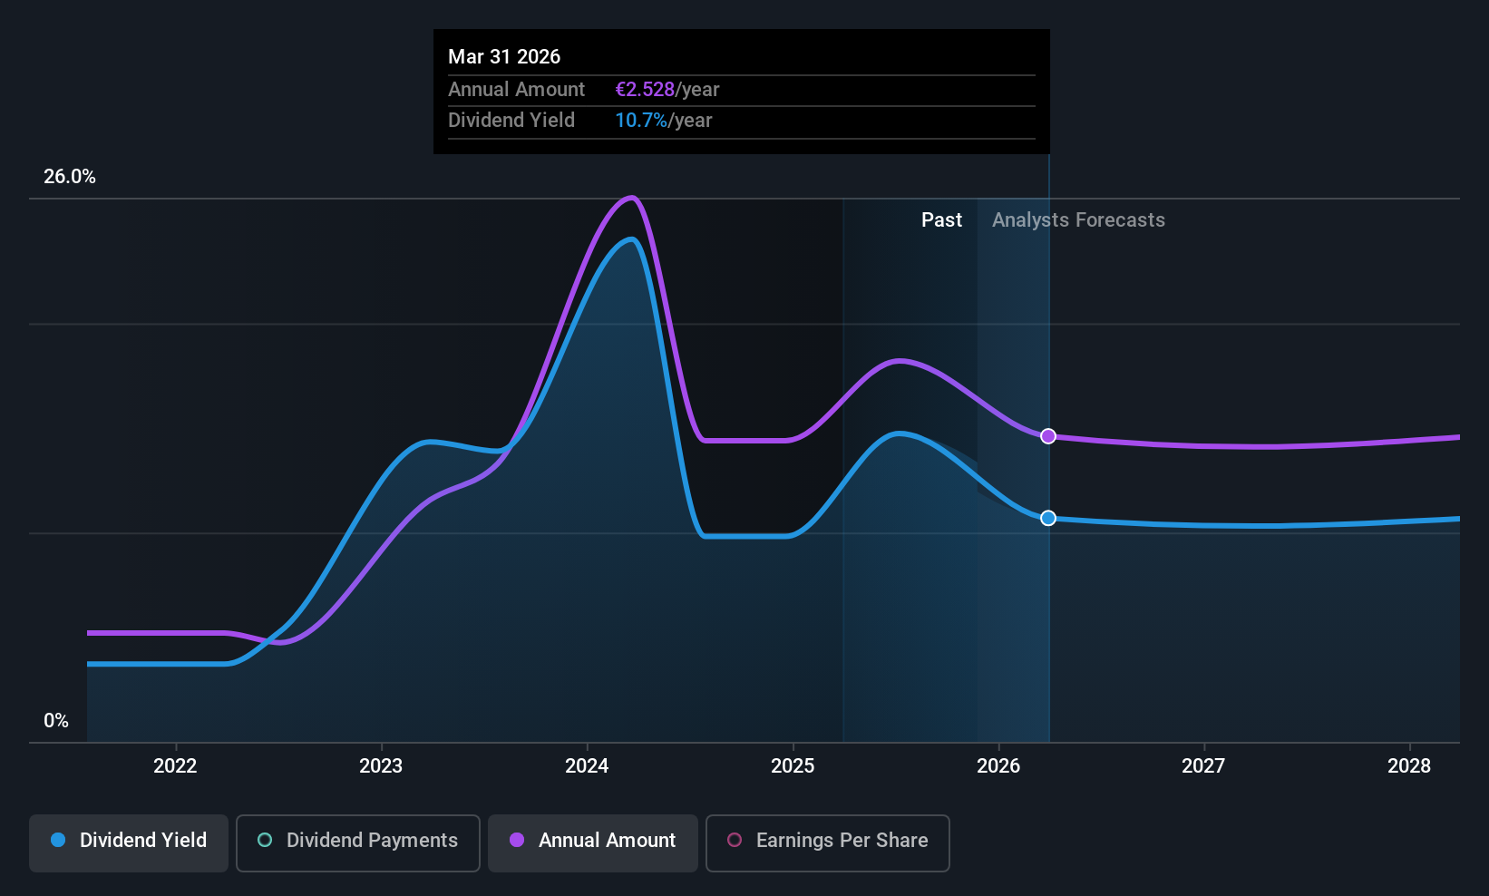Open the Analysts Forecasts view
The width and height of the screenshot is (1489, 896).
pyautogui.click(x=1077, y=219)
